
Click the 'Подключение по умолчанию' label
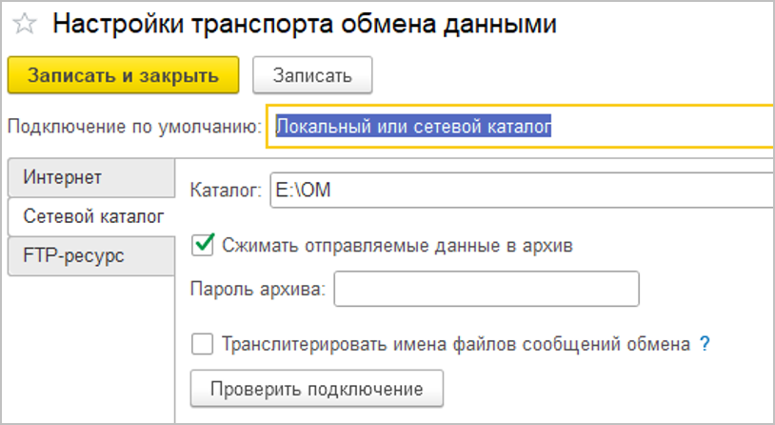(133, 127)
